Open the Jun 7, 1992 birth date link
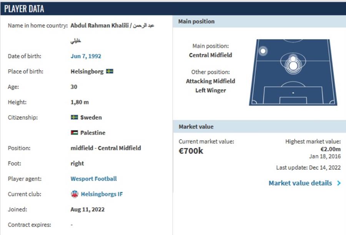Image resolution: width=346 pixels, height=235 pixels. click(86, 56)
